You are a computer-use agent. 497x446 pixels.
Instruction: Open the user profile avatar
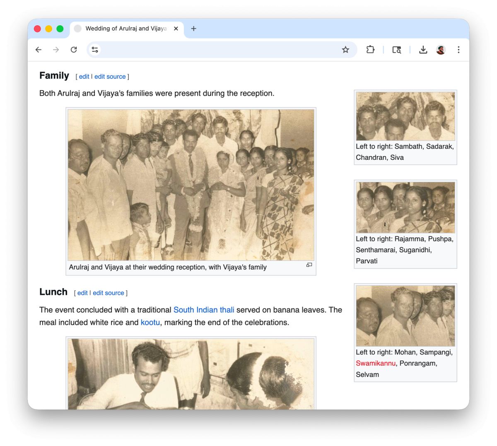pyautogui.click(x=441, y=50)
